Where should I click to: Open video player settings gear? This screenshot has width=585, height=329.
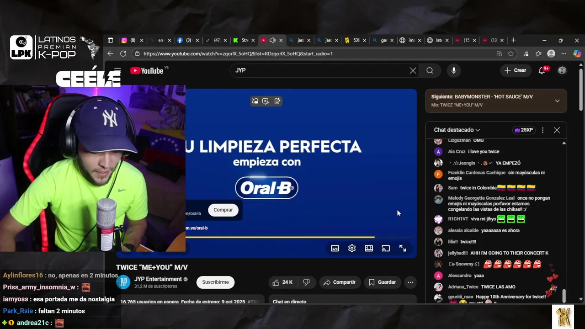click(352, 248)
